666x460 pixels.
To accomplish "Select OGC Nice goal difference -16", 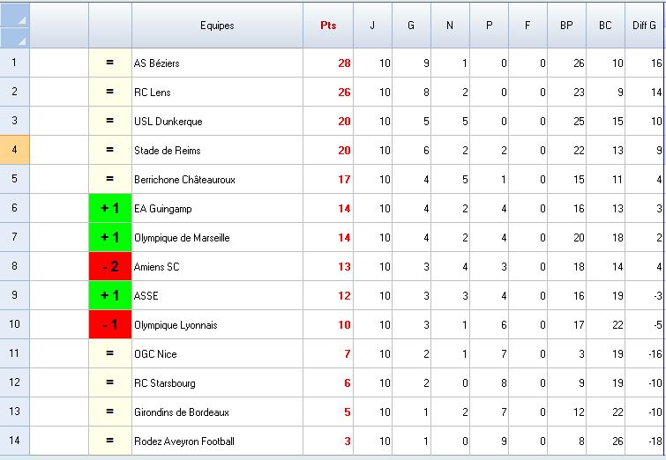I will coord(645,353).
